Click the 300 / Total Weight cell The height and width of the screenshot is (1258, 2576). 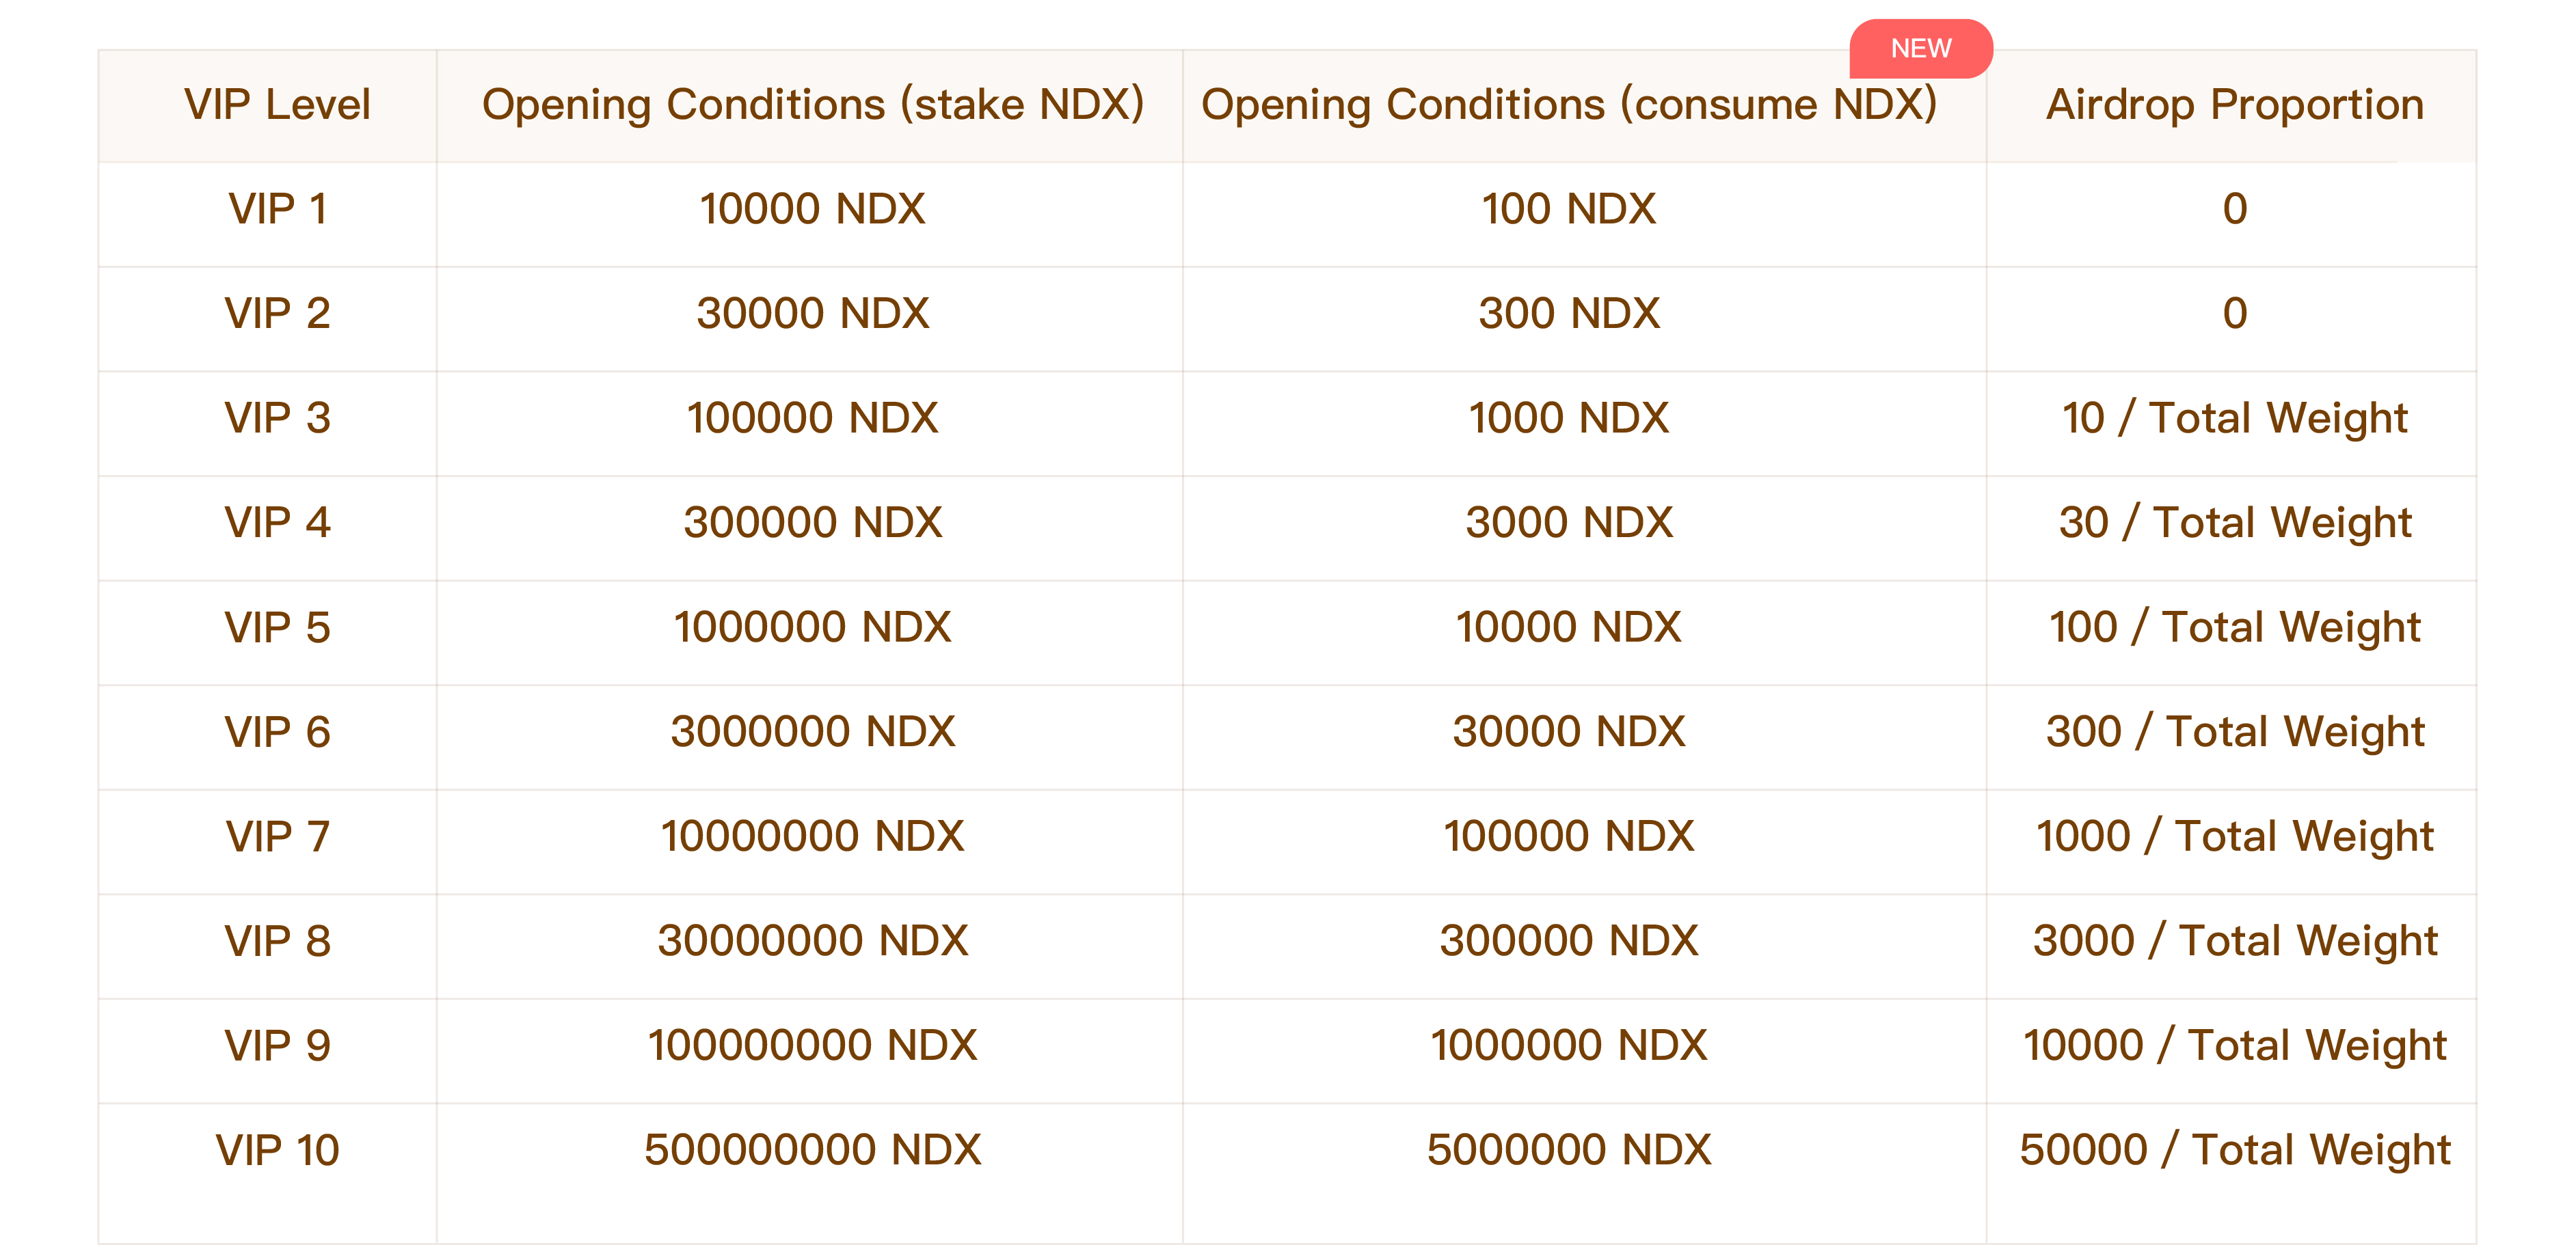[x=2234, y=731]
